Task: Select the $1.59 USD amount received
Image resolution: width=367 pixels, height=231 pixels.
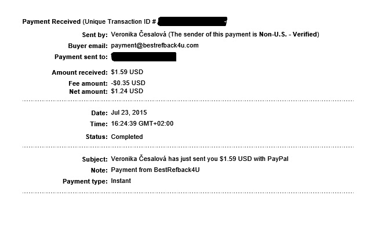Action: [127, 72]
